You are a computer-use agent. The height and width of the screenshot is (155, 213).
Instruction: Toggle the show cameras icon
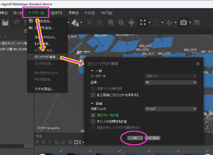click(x=183, y=23)
